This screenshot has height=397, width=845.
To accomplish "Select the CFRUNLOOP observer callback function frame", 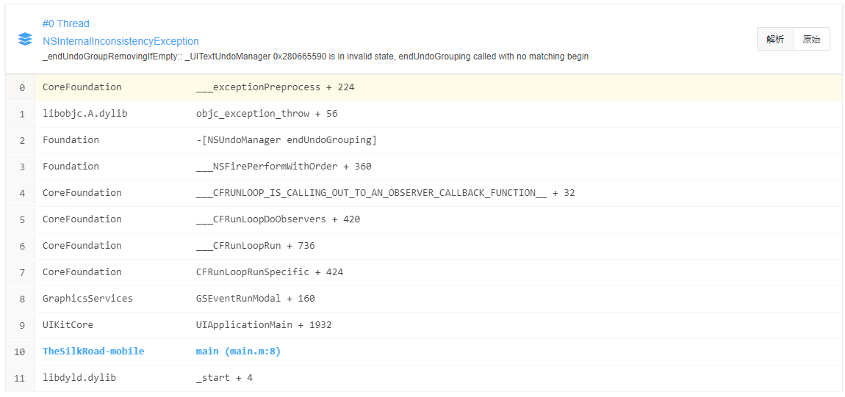I will (385, 193).
